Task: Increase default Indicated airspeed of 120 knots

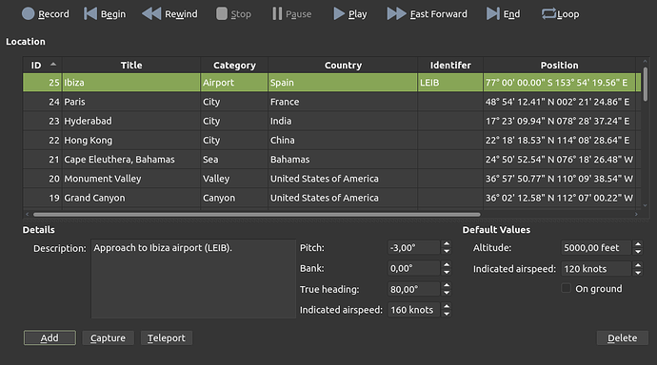Action: pyautogui.click(x=638, y=265)
